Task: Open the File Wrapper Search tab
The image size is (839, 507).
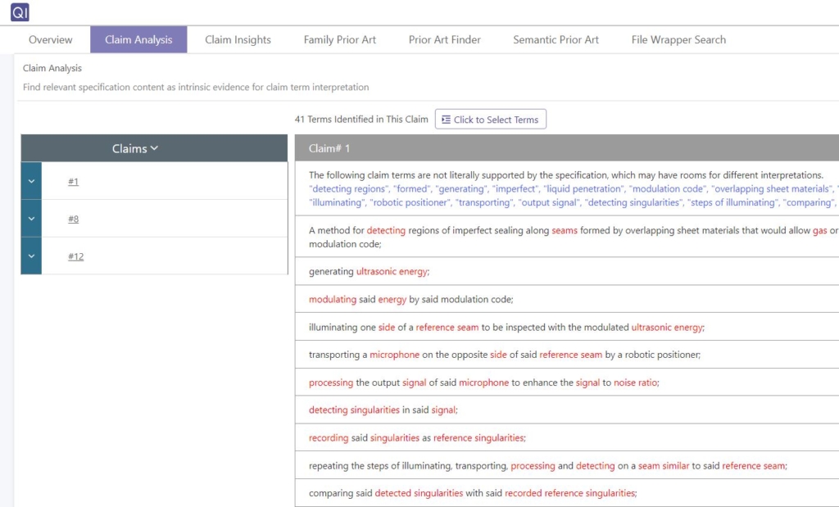Action: click(x=678, y=38)
